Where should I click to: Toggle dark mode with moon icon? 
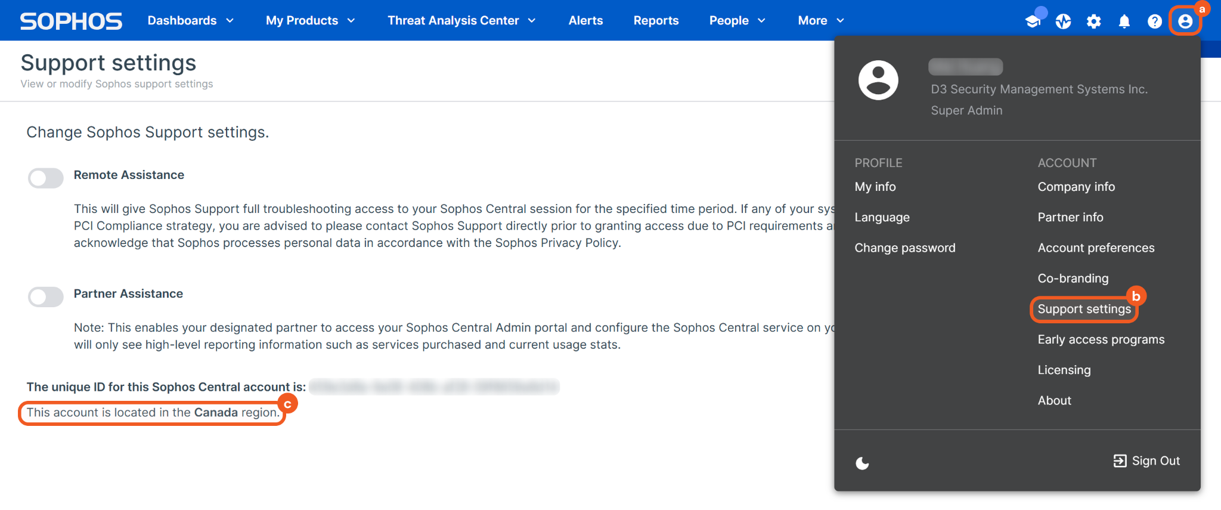pos(862,463)
